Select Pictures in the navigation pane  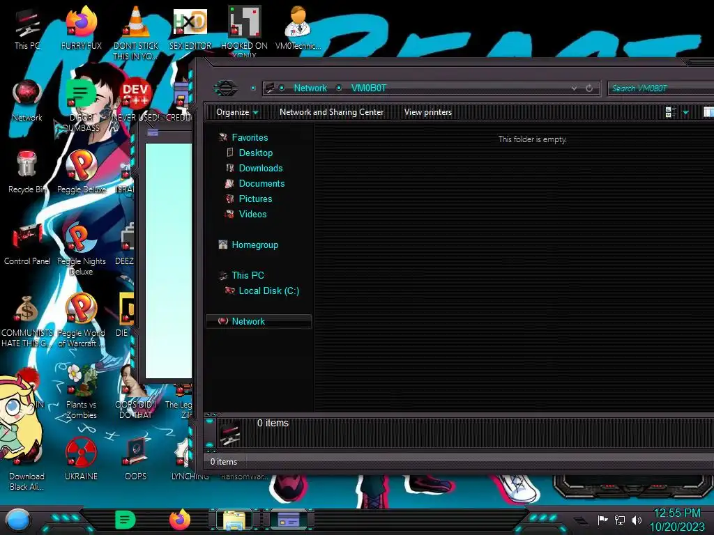pos(255,199)
